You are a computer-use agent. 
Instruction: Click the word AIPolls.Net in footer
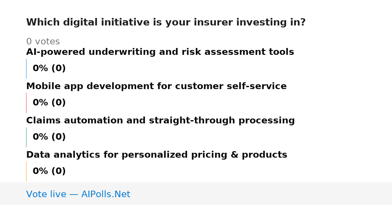click(106, 195)
